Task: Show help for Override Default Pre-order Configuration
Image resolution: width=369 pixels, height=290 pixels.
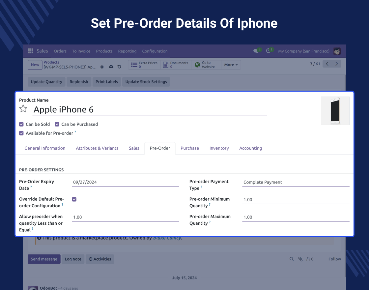Action: coord(62,205)
